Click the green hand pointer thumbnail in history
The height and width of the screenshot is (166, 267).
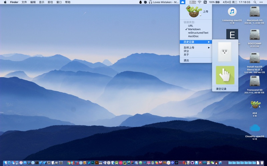click(x=225, y=75)
